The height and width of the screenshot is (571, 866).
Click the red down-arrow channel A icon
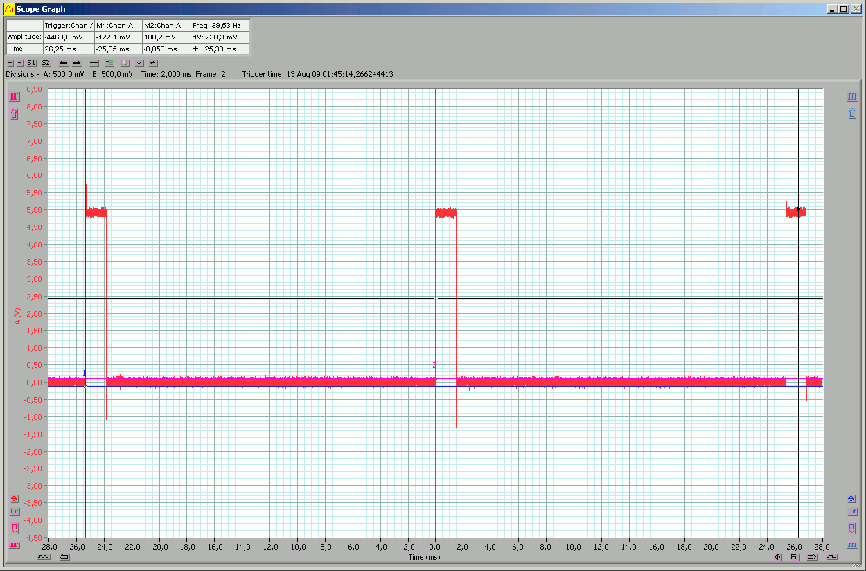pyautogui.click(x=15, y=529)
